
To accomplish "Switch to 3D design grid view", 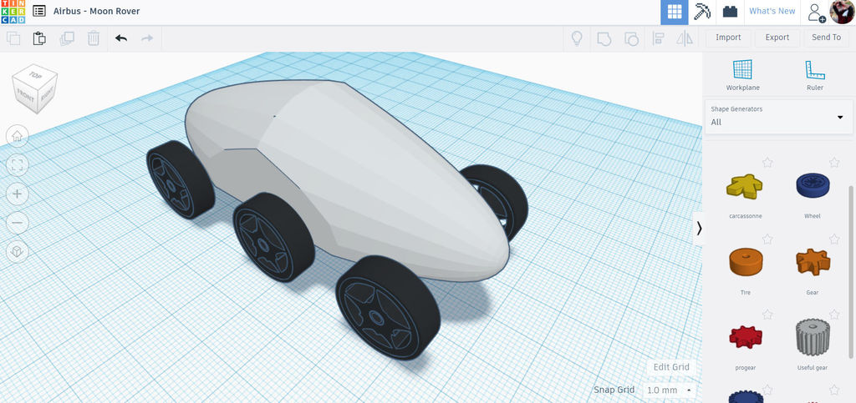I will [675, 12].
